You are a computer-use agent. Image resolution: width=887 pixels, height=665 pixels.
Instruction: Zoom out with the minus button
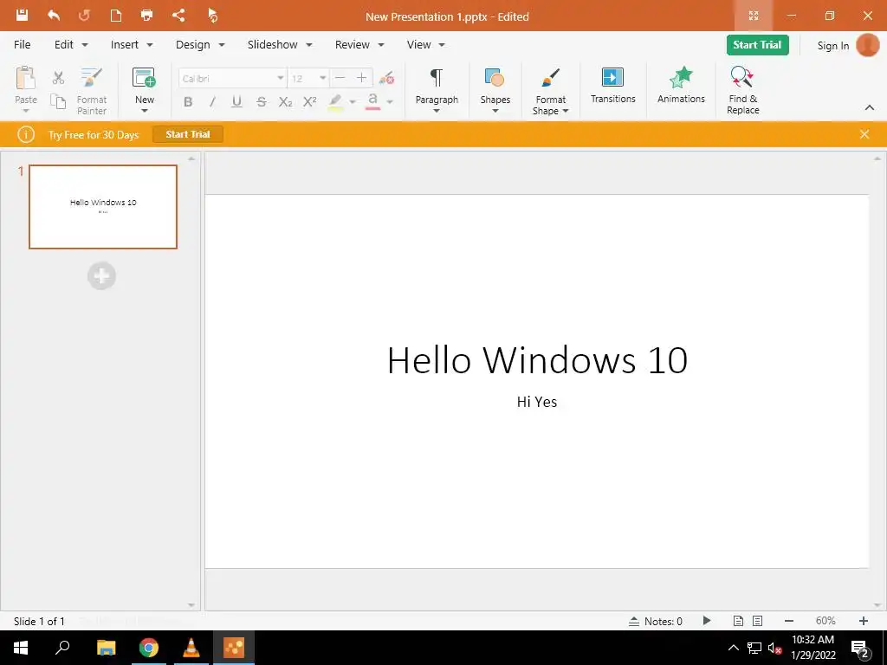click(789, 621)
